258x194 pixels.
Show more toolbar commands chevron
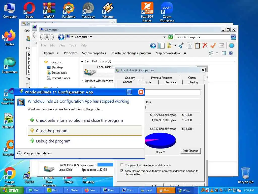click(x=185, y=53)
